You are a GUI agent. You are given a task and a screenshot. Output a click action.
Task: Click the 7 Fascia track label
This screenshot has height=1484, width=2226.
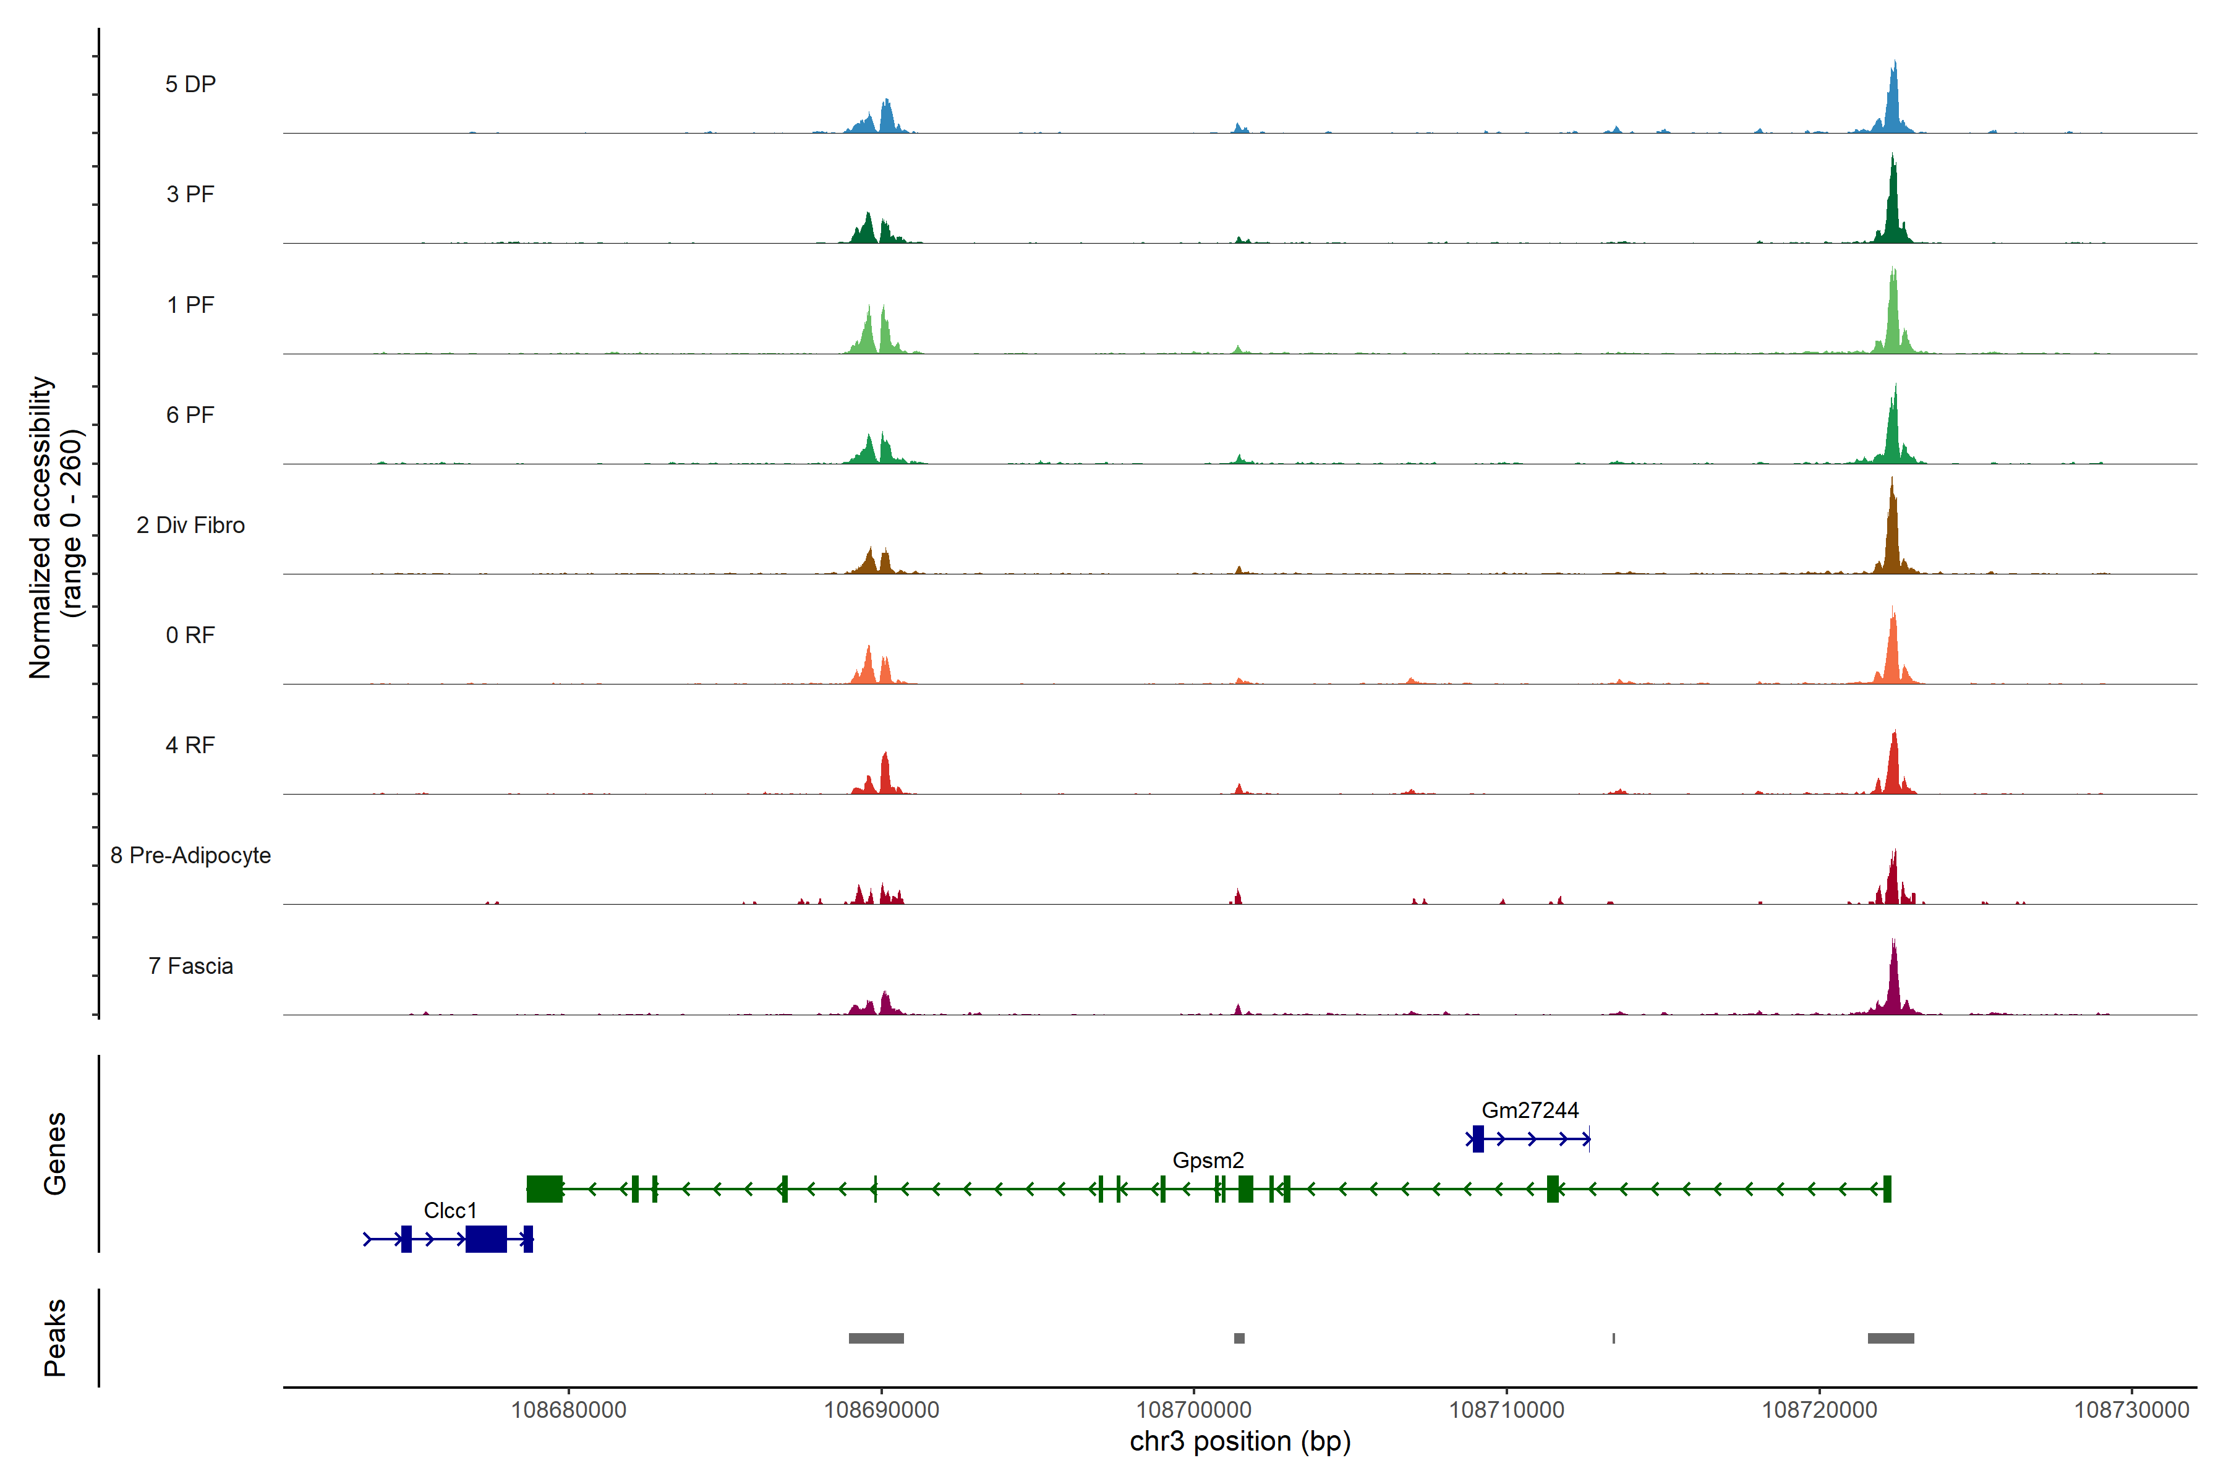pyautogui.click(x=190, y=966)
